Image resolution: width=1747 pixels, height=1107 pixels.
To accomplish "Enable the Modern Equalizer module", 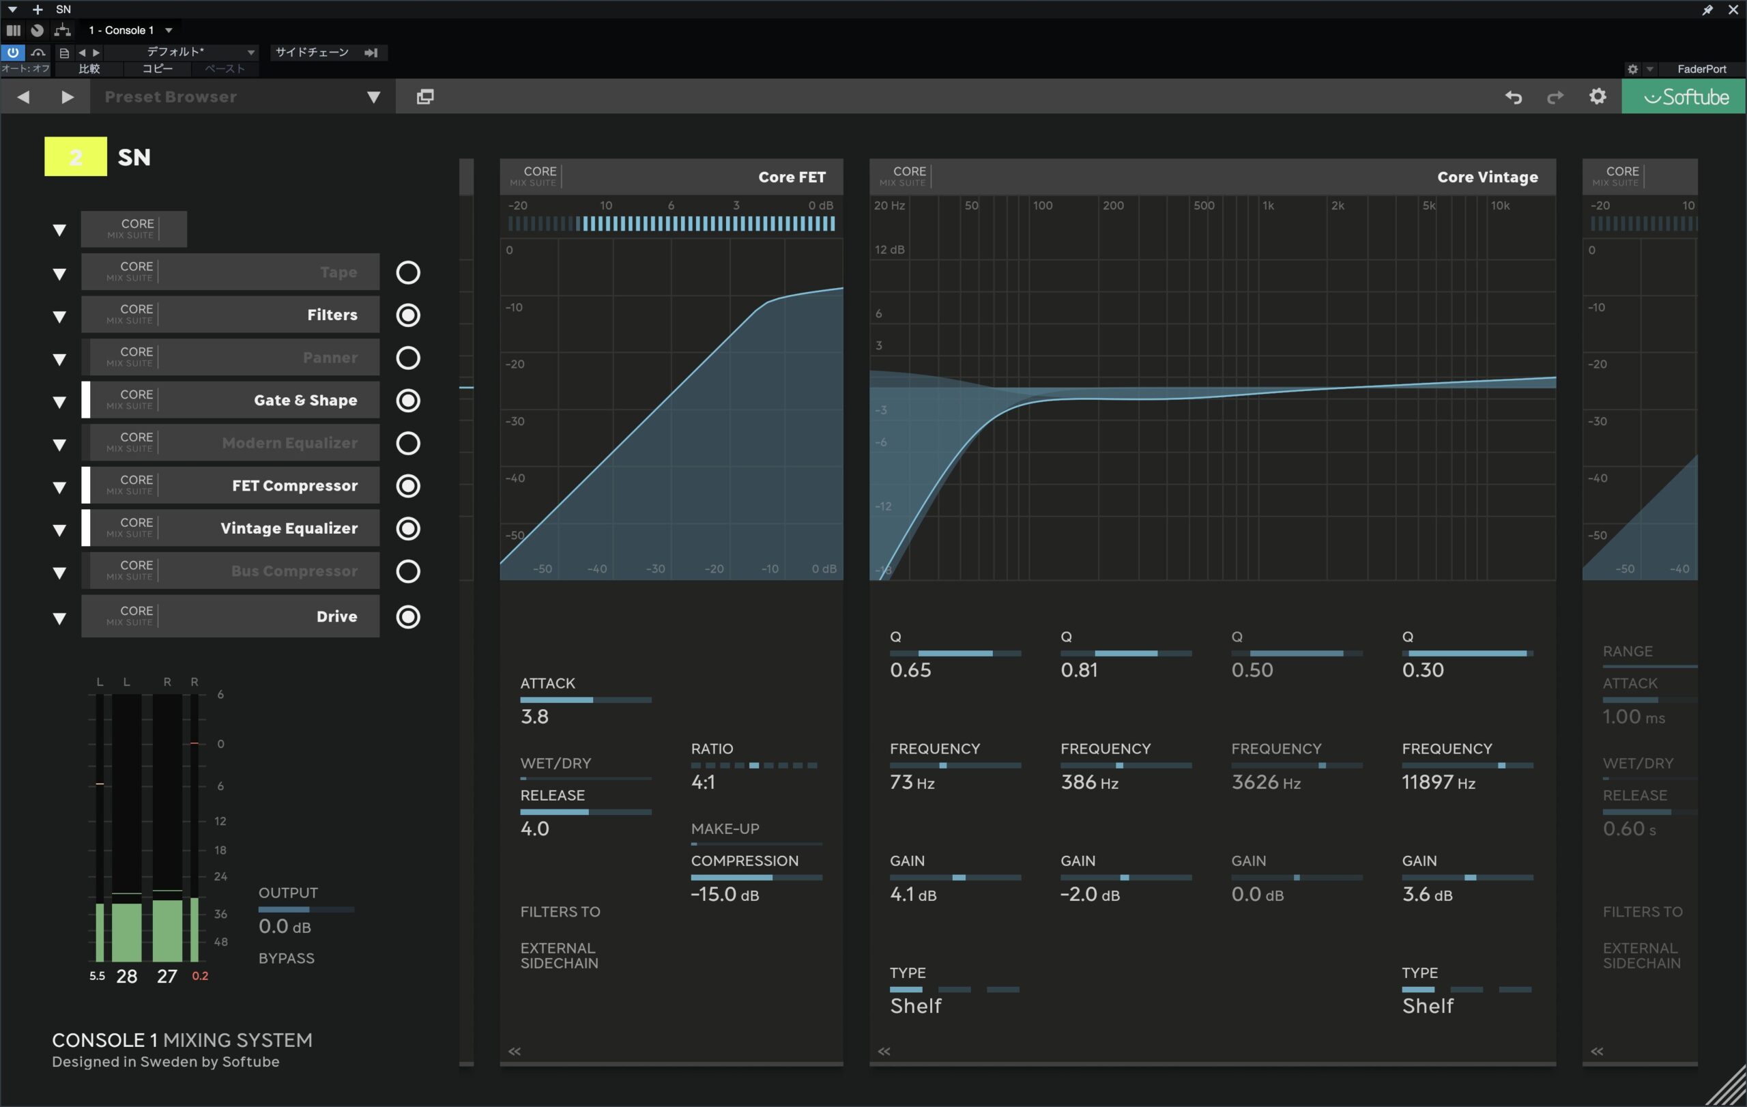I will 407,443.
